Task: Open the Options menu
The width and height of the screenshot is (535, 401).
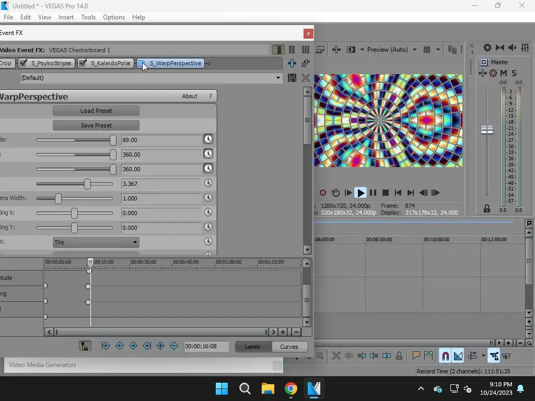Action: (113, 17)
